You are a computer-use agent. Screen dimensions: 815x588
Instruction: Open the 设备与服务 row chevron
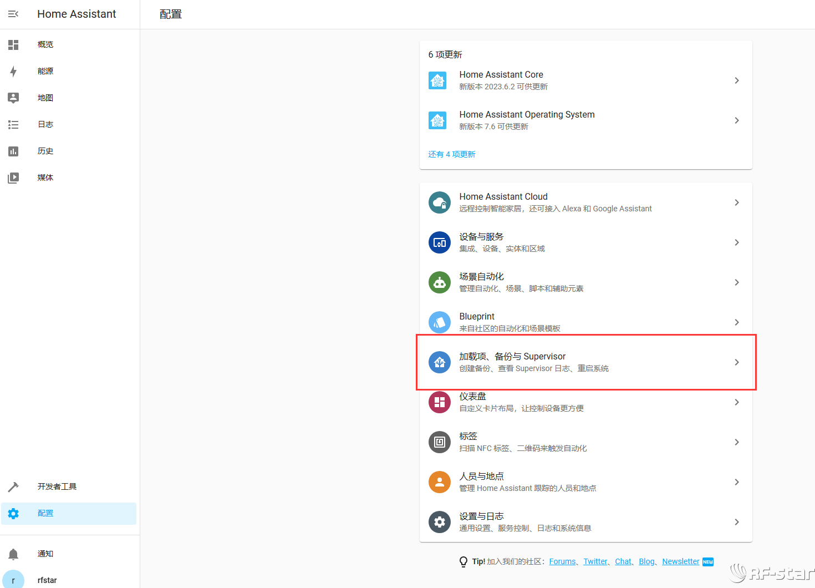[737, 242]
